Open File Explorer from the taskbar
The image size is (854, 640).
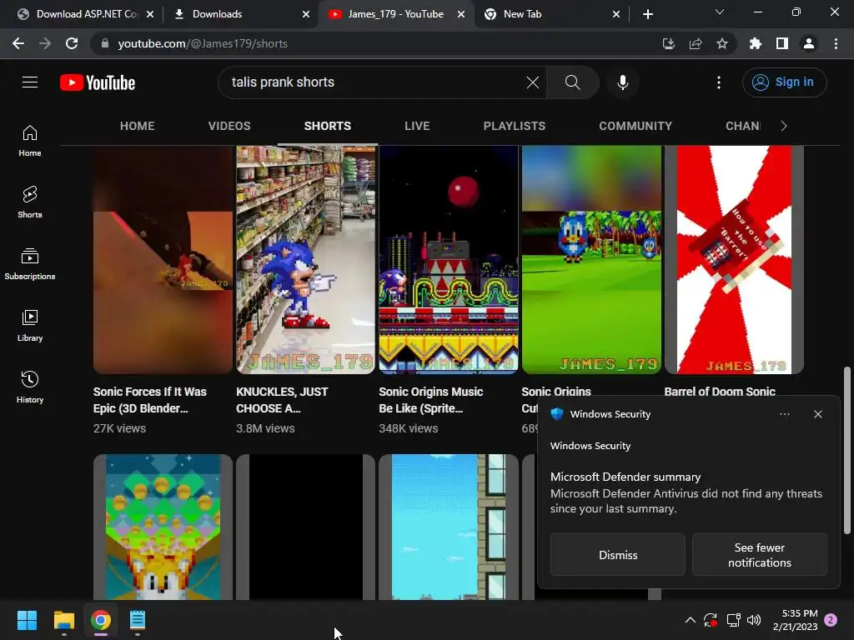tap(63, 620)
